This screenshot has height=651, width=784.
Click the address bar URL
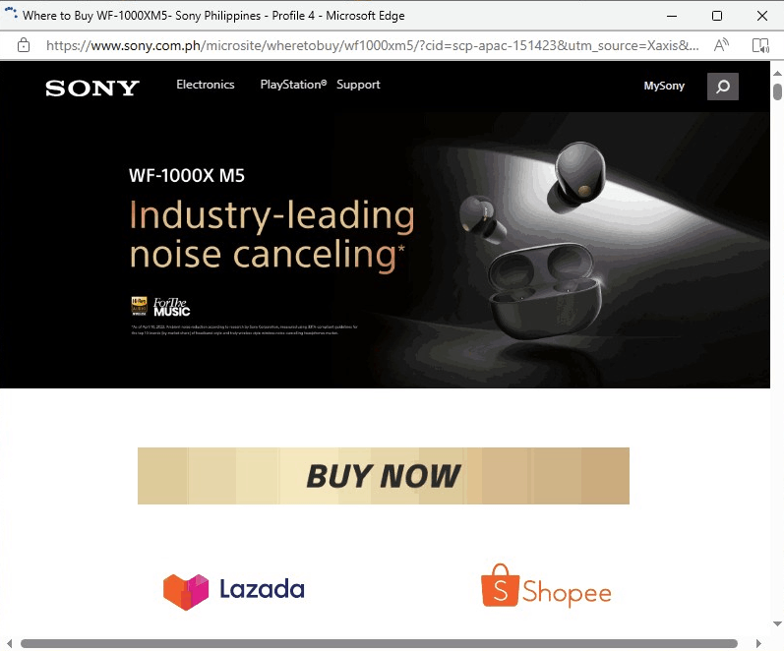click(373, 45)
